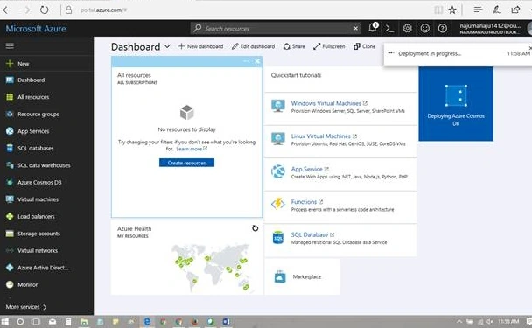This screenshot has height=328, width=532.
Task: Click the green plus New icon
Action: pos(10,64)
